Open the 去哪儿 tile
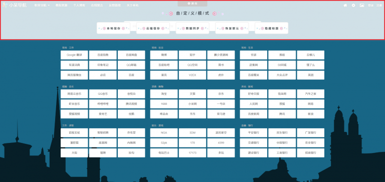 (311, 55)
